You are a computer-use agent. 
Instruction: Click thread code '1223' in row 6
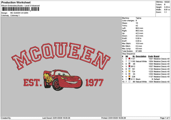click(x=151, y=72)
